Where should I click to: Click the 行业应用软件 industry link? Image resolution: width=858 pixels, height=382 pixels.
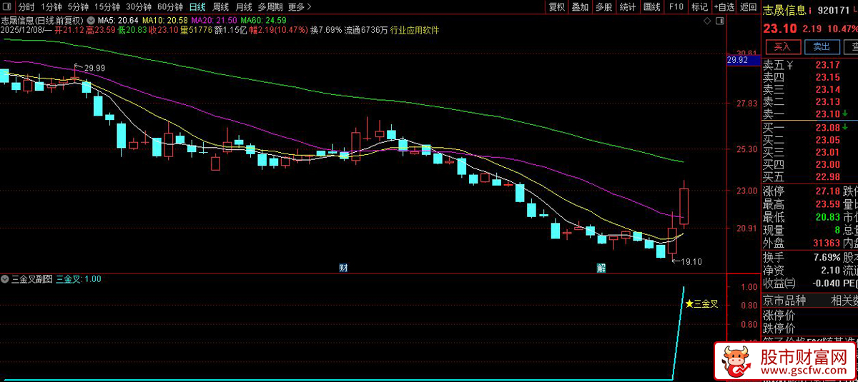[x=415, y=31]
